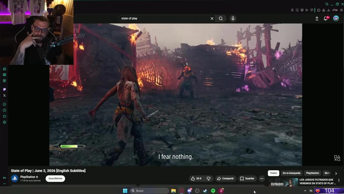Open the ad blocker shield icon

click(302, 10)
